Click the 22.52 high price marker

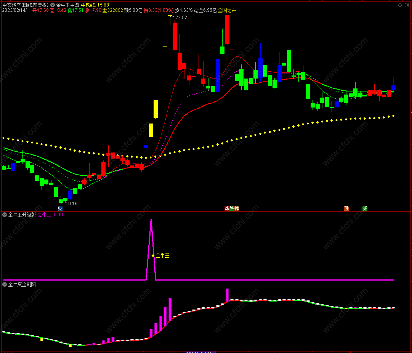181,18
